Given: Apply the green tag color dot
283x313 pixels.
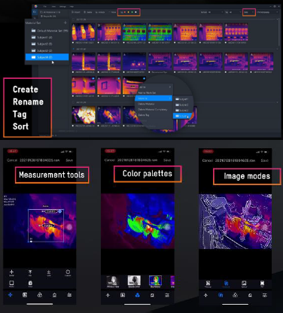Looking at the screenshot, I should (132, 12).
